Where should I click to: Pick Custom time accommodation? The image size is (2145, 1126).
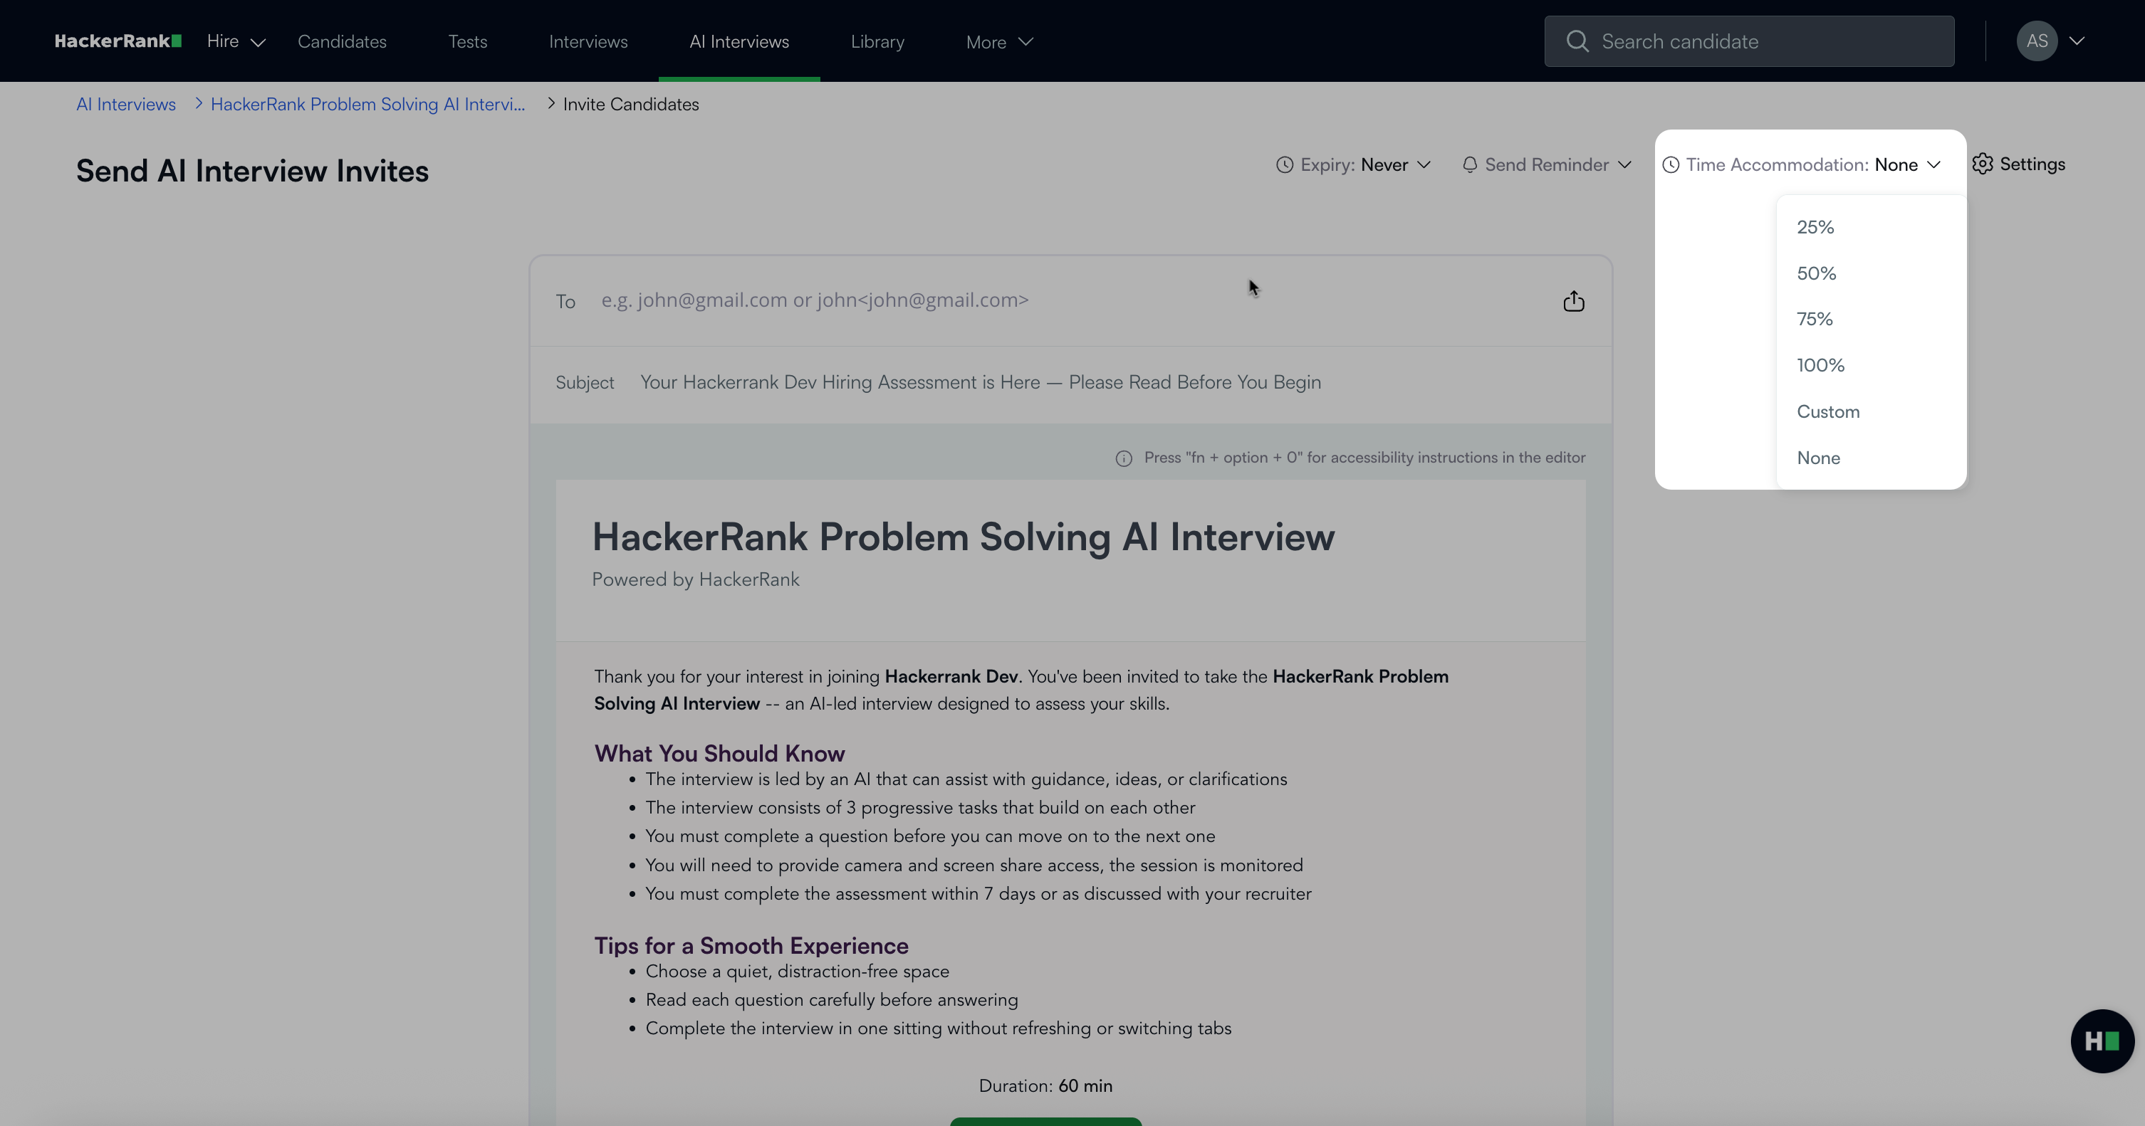[1871, 412]
